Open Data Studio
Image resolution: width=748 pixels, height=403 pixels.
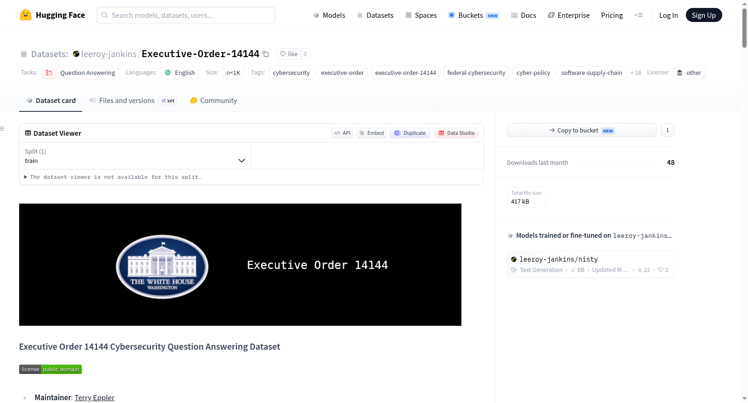pos(456,133)
